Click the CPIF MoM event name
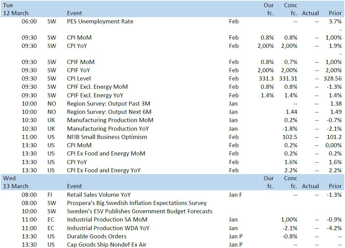Screen dimensions: 345x248 pyautogui.click(x=81, y=62)
